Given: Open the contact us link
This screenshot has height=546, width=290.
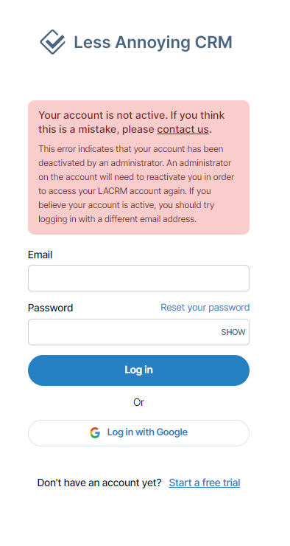Looking at the screenshot, I should pyautogui.click(x=183, y=130).
